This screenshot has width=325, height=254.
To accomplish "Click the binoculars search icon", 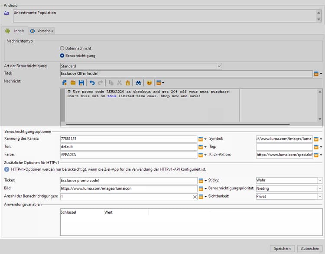I will [139, 82].
